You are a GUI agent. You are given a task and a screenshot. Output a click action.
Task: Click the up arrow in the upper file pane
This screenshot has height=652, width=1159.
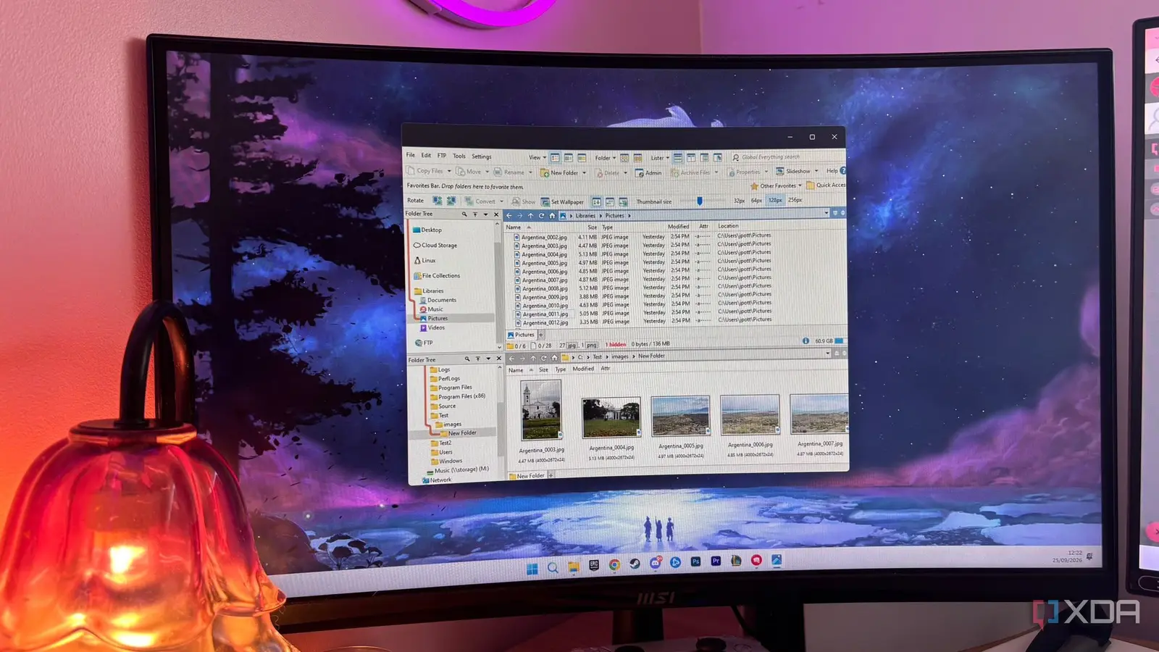coord(530,215)
